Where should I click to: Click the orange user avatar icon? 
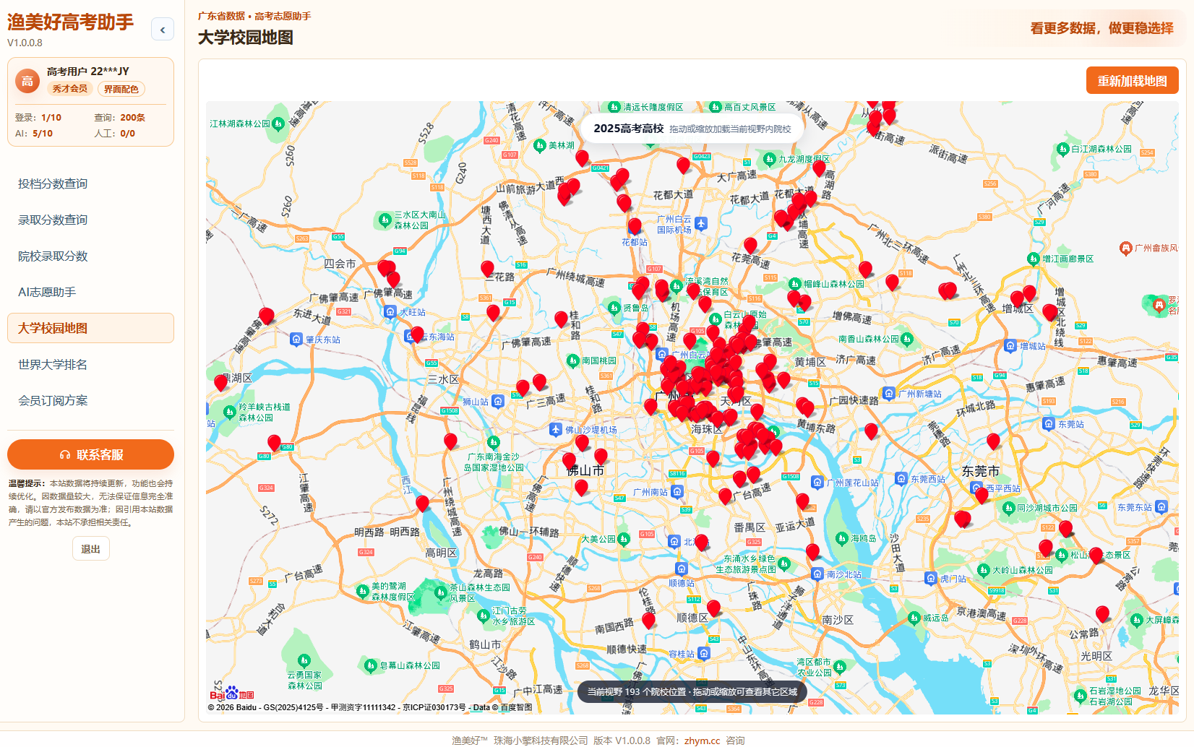point(27,81)
